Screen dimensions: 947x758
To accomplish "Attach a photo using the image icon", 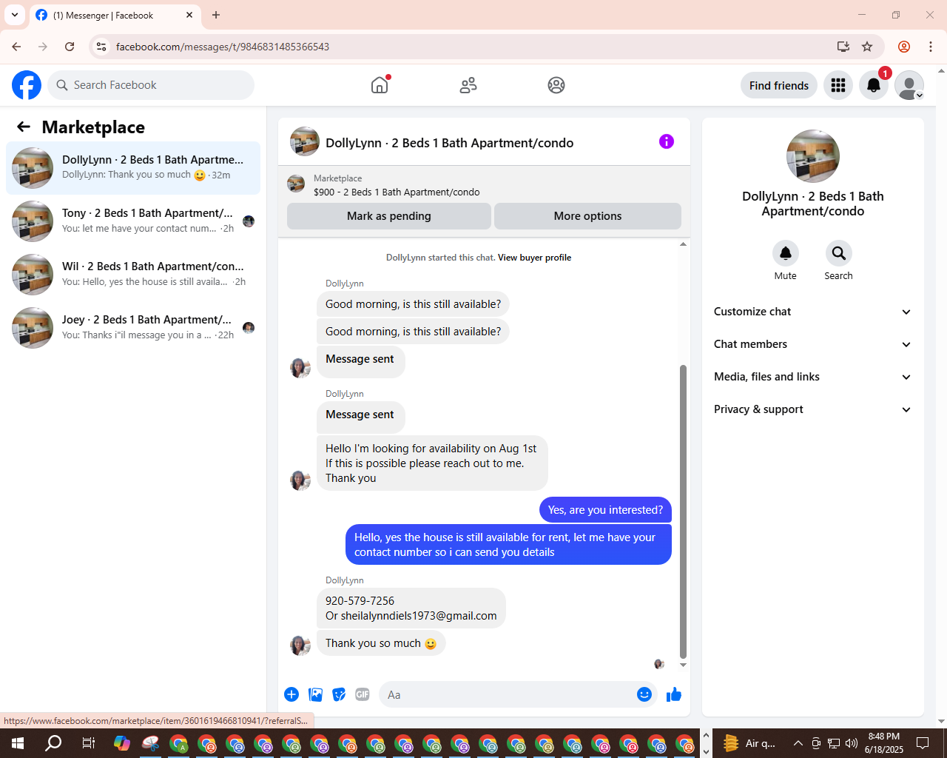I will tap(316, 694).
